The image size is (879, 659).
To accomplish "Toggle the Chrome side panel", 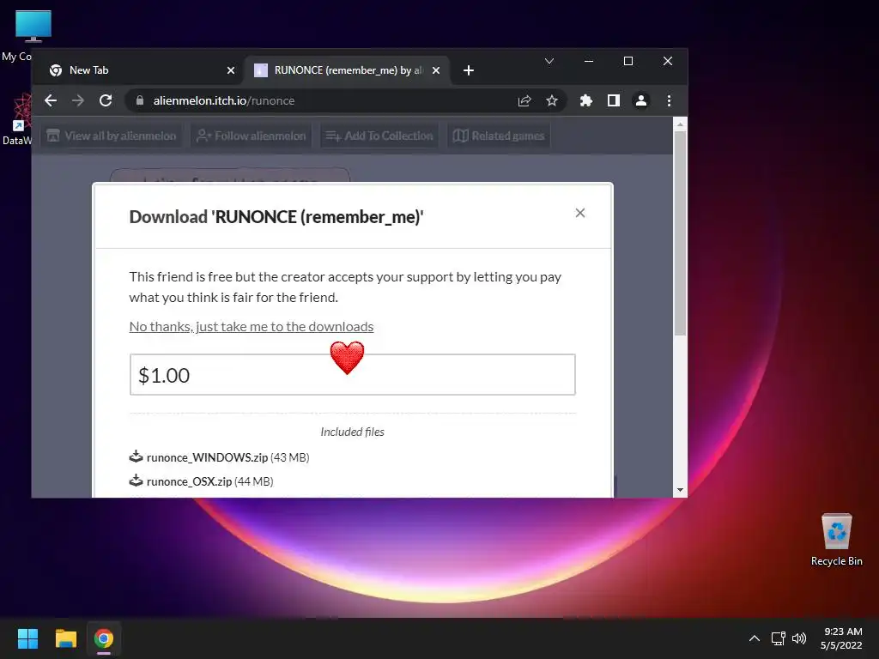I will pyautogui.click(x=613, y=101).
